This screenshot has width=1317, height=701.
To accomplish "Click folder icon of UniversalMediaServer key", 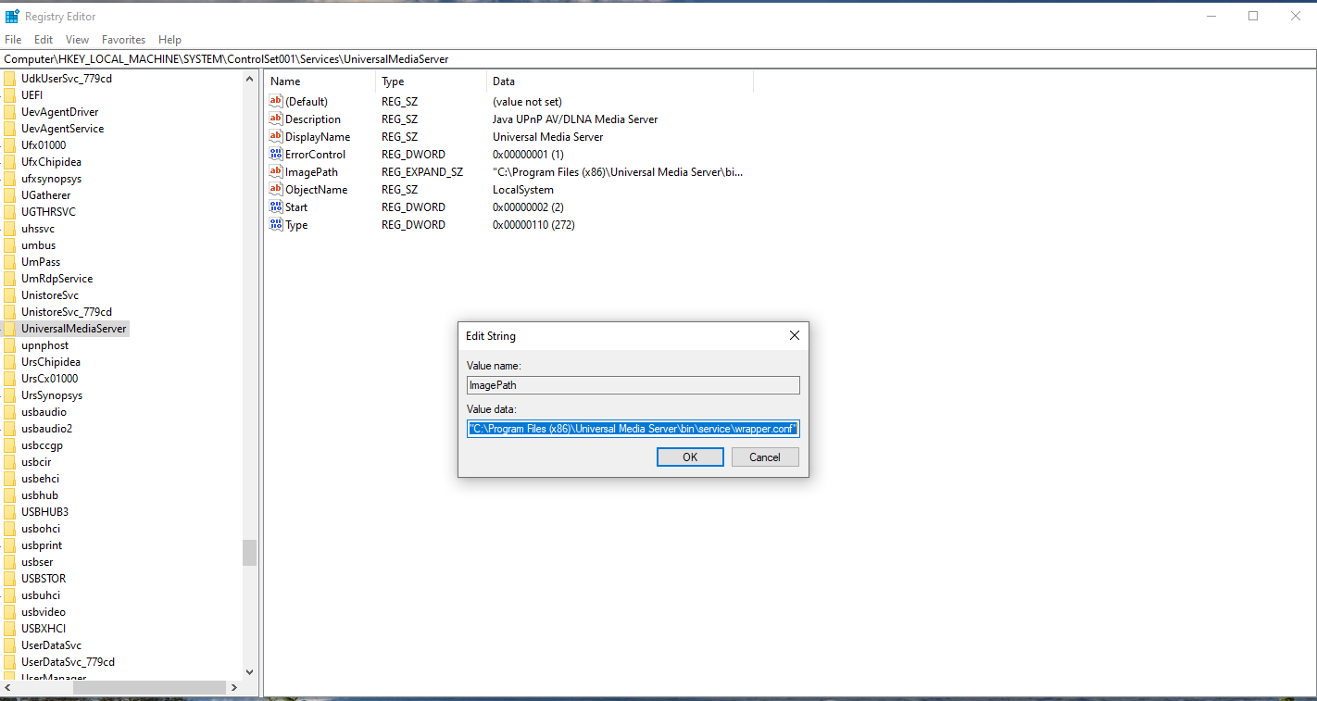I will pyautogui.click(x=9, y=329).
